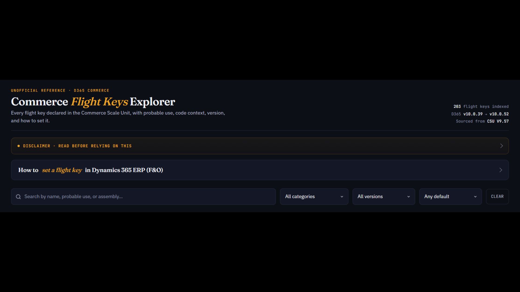Viewport: 520px width, 292px height.
Task: Click the 'Every flight key declared' description text
Action: [x=118, y=117]
